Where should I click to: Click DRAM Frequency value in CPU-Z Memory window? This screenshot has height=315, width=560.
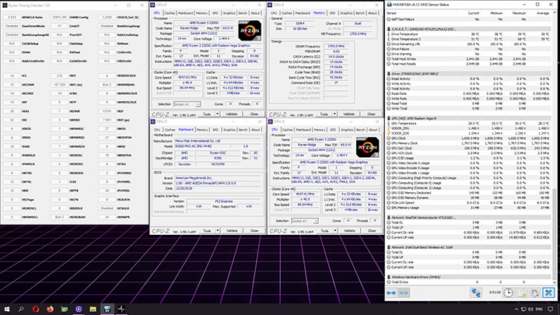[336, 47]
